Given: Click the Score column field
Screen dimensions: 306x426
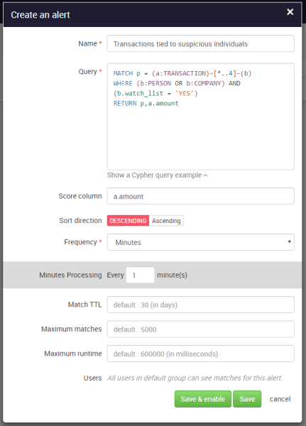Looking at the screenshot, I should [200, 196].
